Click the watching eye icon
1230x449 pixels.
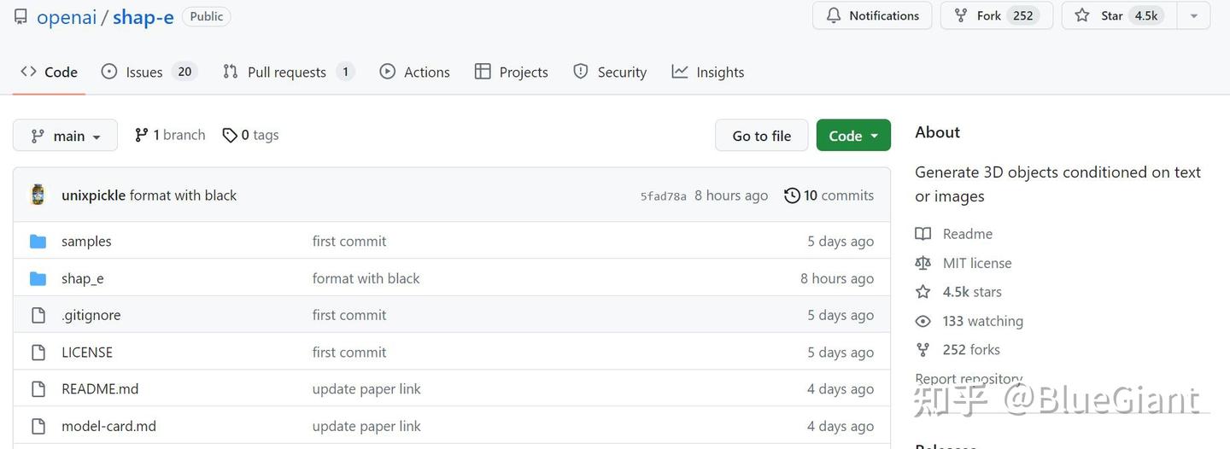922,321
